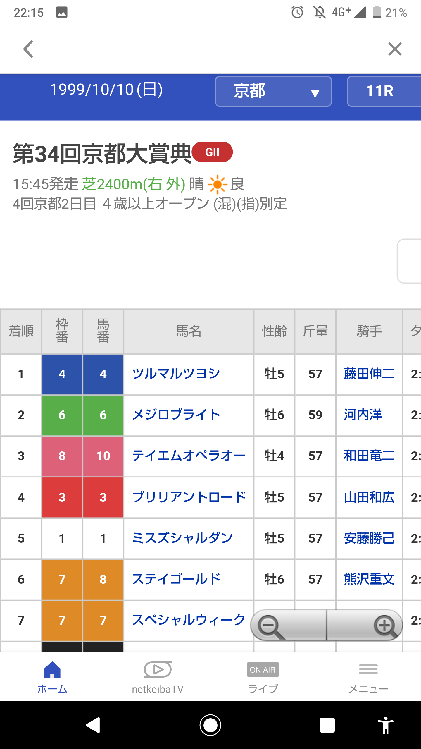The height and width of the screenshot is (749, 421).
Task: Tap the accessibility shortcut icon
Action: pyautogui.click(x=386, y=725)
